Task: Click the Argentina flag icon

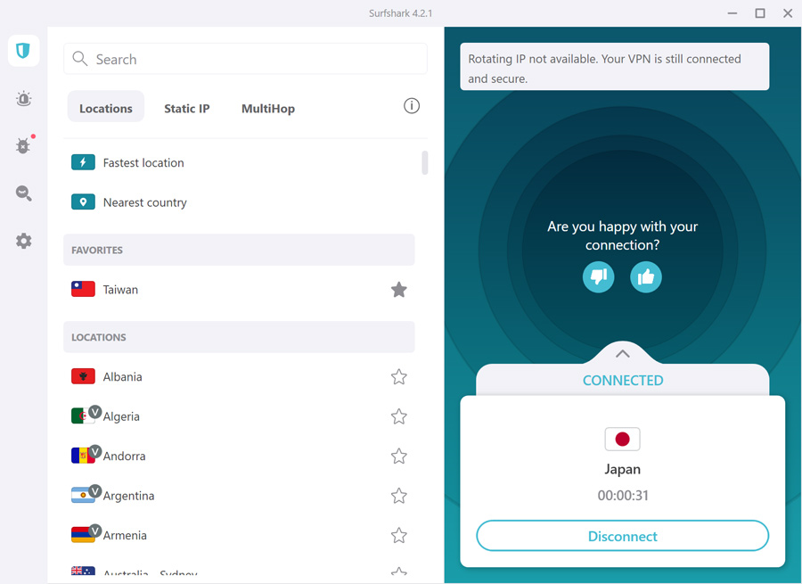Action: pyautogui.click(x=83, y=495)
